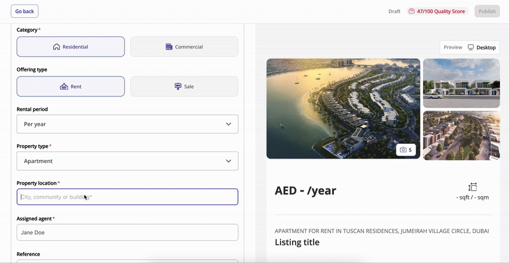Choose Rent as offering type

(71, 87)
